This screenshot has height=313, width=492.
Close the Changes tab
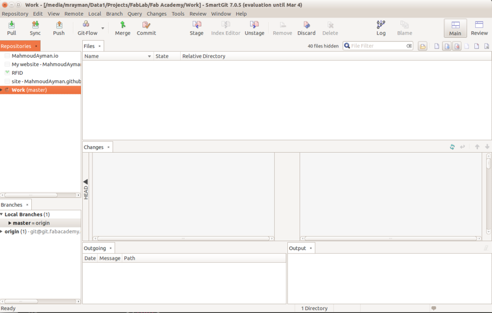point(108,147)
